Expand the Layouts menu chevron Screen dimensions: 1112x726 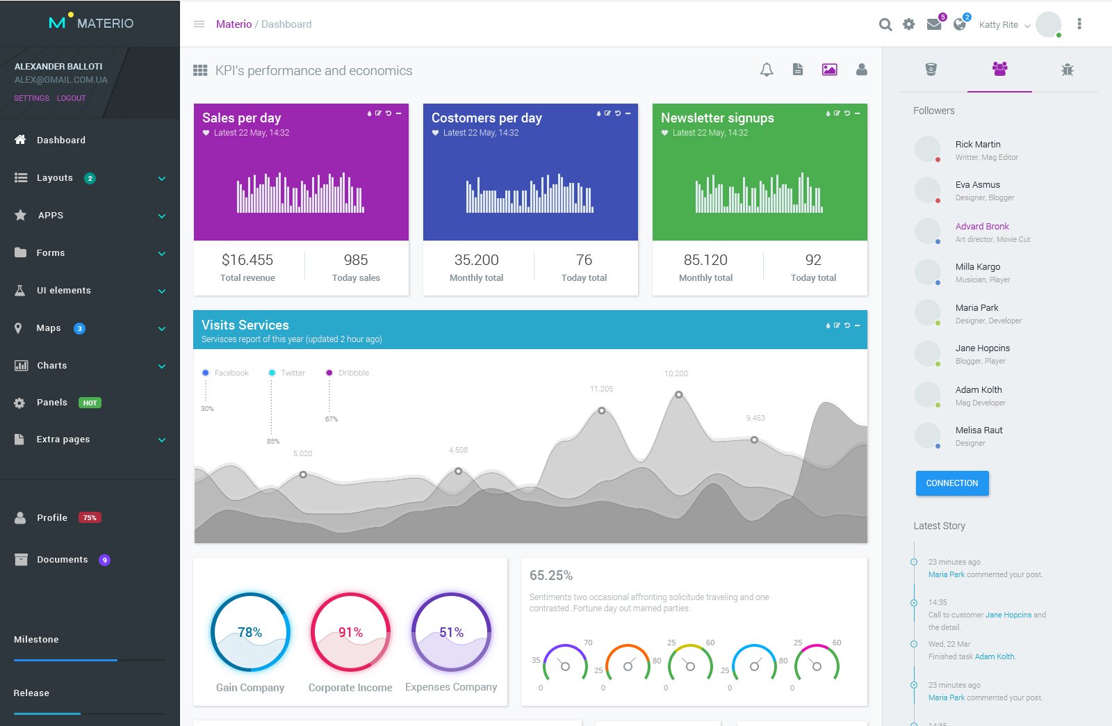click(162, 179)
